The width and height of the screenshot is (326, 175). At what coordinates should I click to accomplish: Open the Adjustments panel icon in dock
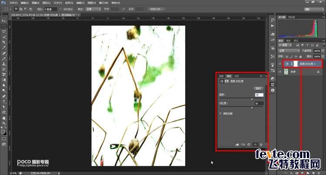273,79
